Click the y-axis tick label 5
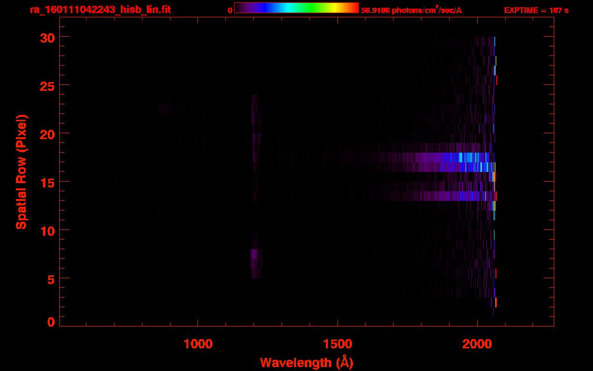Screen dimensions: 593x371 (50, 279)
